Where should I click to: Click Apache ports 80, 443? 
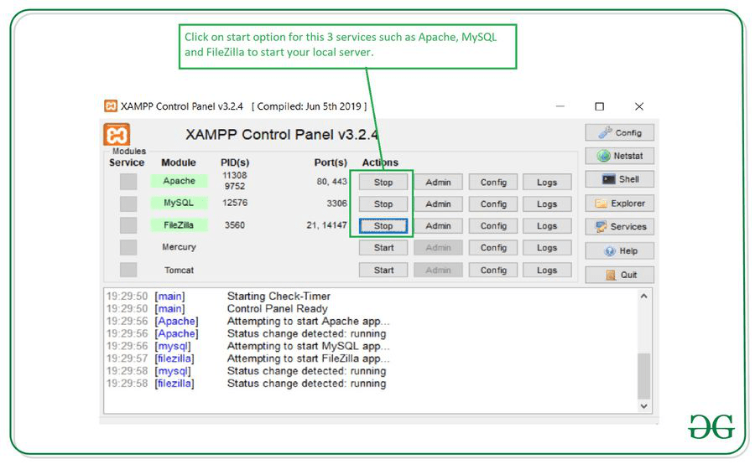331,182
